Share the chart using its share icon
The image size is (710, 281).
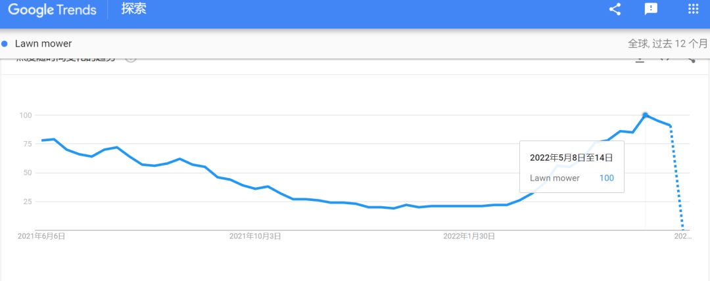click(x=691, y=59)
